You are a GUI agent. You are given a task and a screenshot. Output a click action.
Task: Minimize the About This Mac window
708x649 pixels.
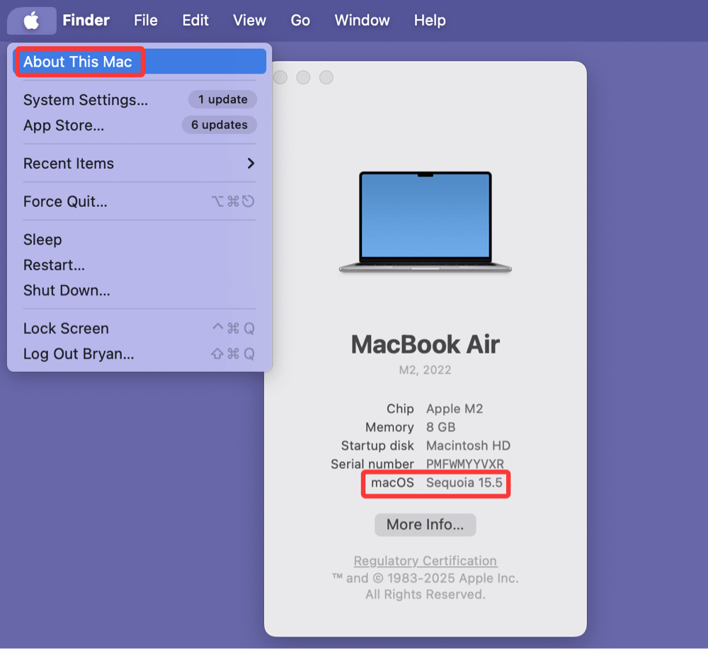tap(304, 77)
